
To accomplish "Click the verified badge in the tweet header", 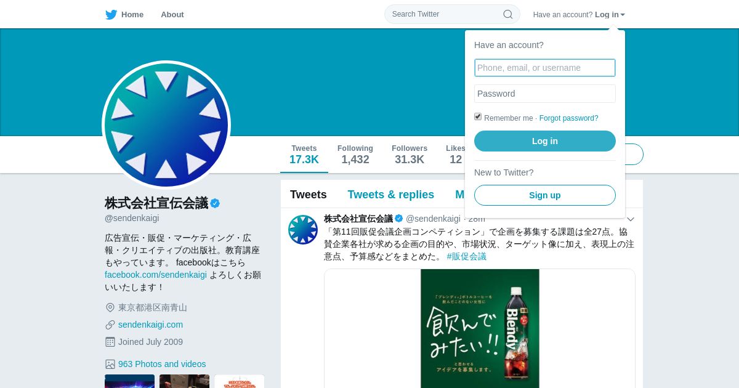I will click(399, 219).
